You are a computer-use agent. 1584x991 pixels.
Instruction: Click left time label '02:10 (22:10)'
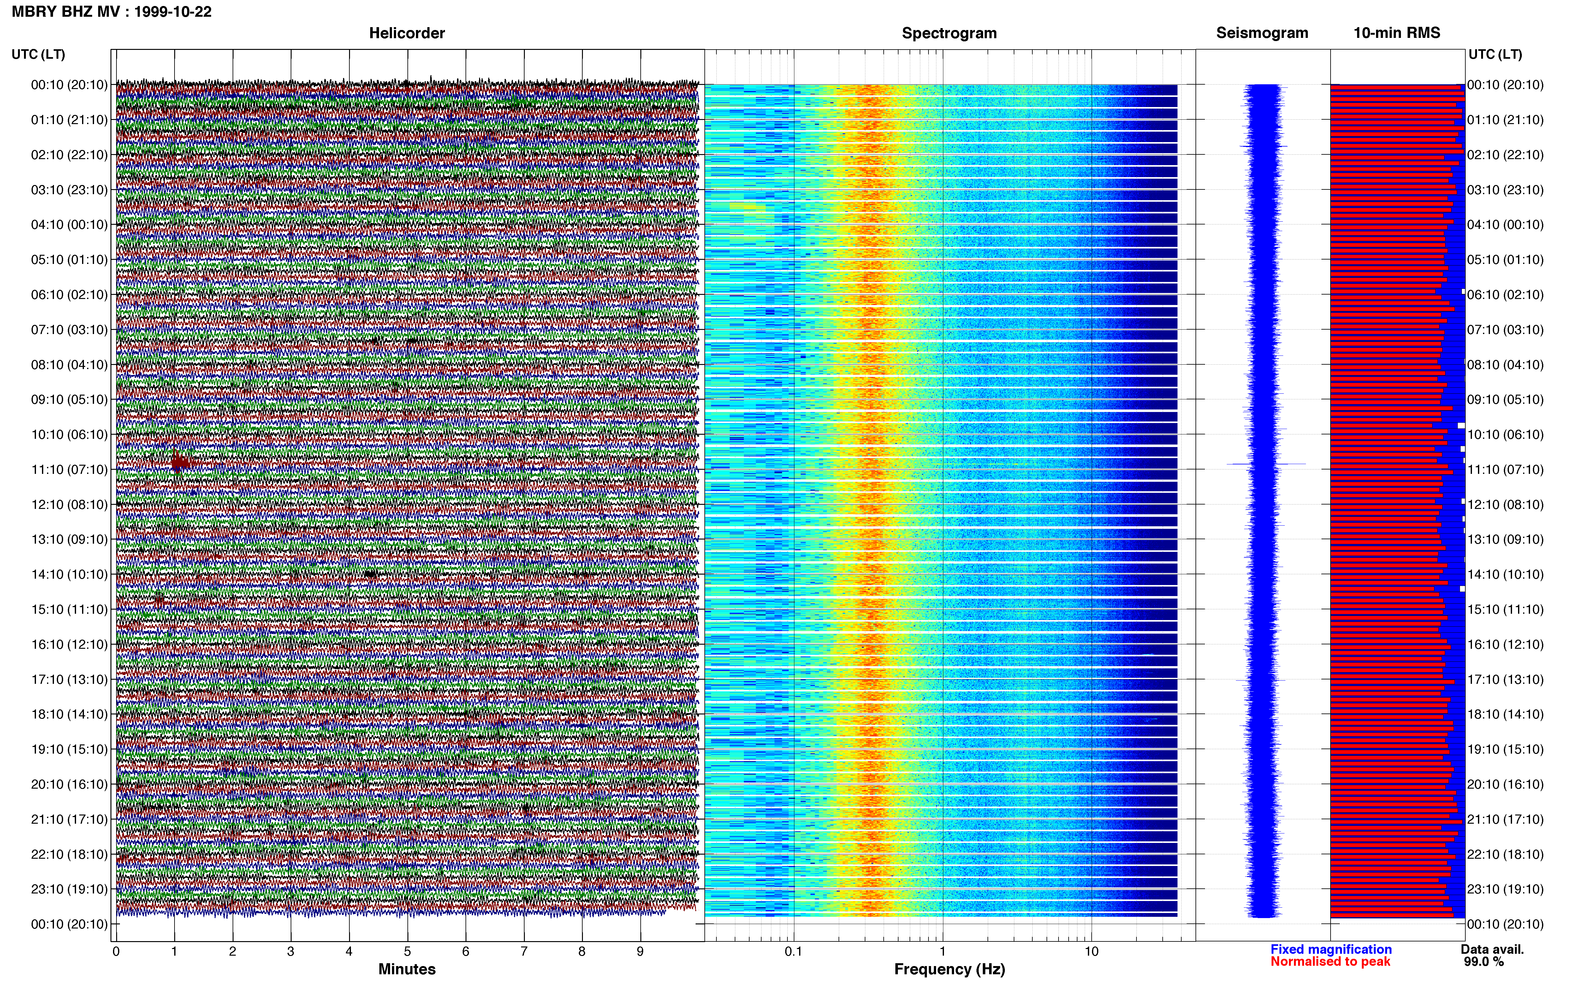(x=69, y=155)
